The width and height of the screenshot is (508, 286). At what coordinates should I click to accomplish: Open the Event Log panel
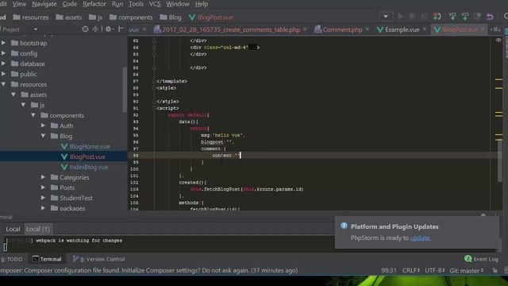482,259
